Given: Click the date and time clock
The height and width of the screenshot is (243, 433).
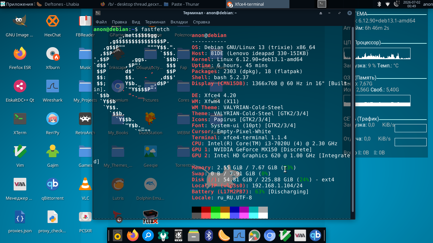Looking at the screenshot, I should 412,4.
